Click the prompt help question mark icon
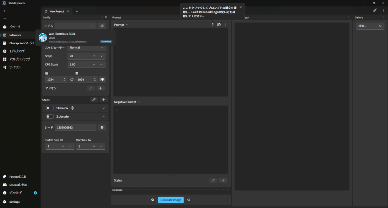Image resolution: width=388 pixels, height=208 pixels. click(x=213, y=25)
